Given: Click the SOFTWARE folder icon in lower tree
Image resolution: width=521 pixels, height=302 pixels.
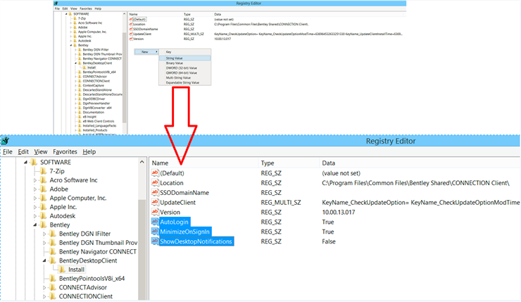Looking at the screenshot, I should tap(34, 162).
